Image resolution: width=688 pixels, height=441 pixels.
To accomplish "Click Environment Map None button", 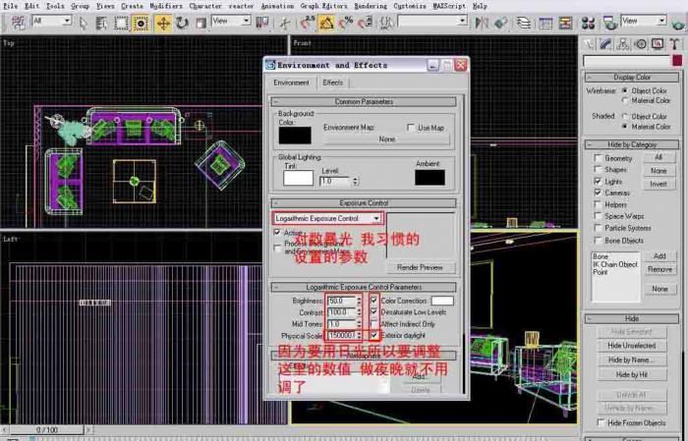I will [386, 138].
